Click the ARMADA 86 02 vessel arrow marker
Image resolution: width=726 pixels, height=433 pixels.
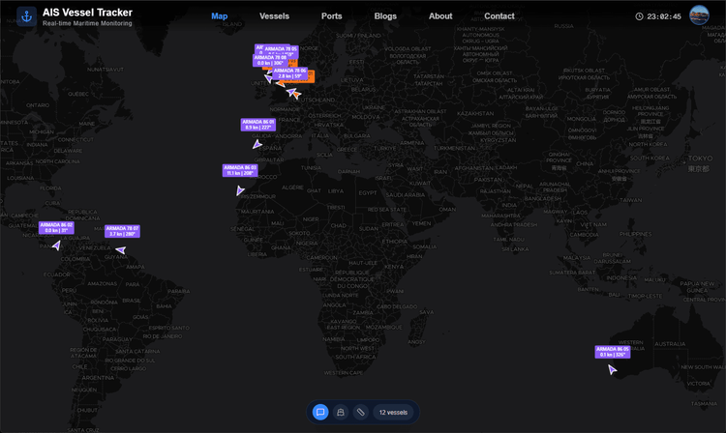click(x=56, y=245)
